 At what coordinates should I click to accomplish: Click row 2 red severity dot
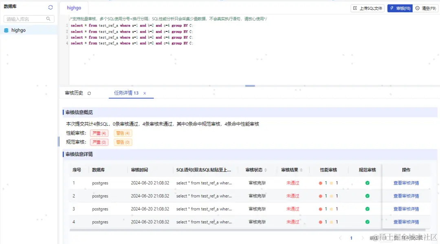coord(321,196)
